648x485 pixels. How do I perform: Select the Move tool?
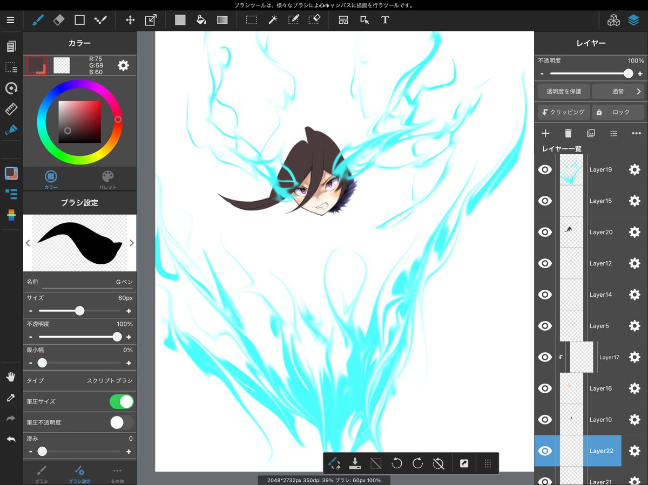point(130,21)
